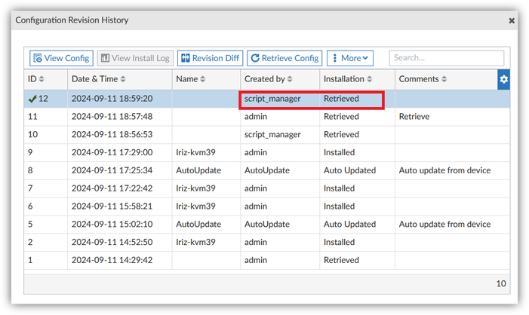Click Iriz-kvm39 name in revision 6

pos(195,206)
